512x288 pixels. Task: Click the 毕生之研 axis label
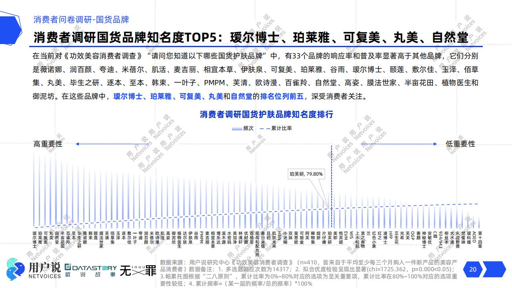coord(79,240)
